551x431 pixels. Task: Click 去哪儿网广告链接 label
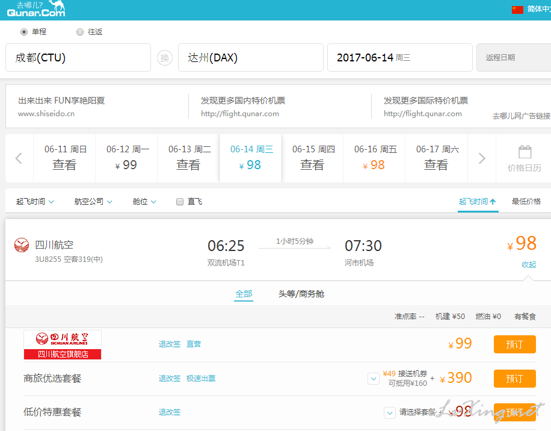522,116
